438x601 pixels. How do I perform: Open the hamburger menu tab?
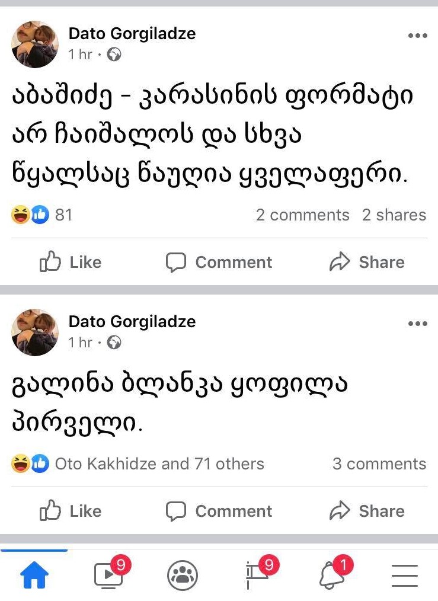(x=405, y=576)
